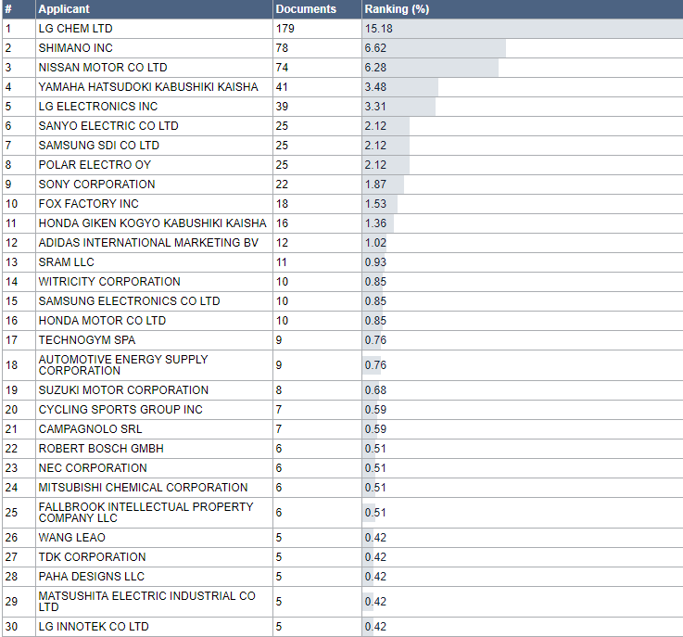Select document count 18 for Fox Factory
The width and height of the screenshot is (683, 637).
(282, 204)
